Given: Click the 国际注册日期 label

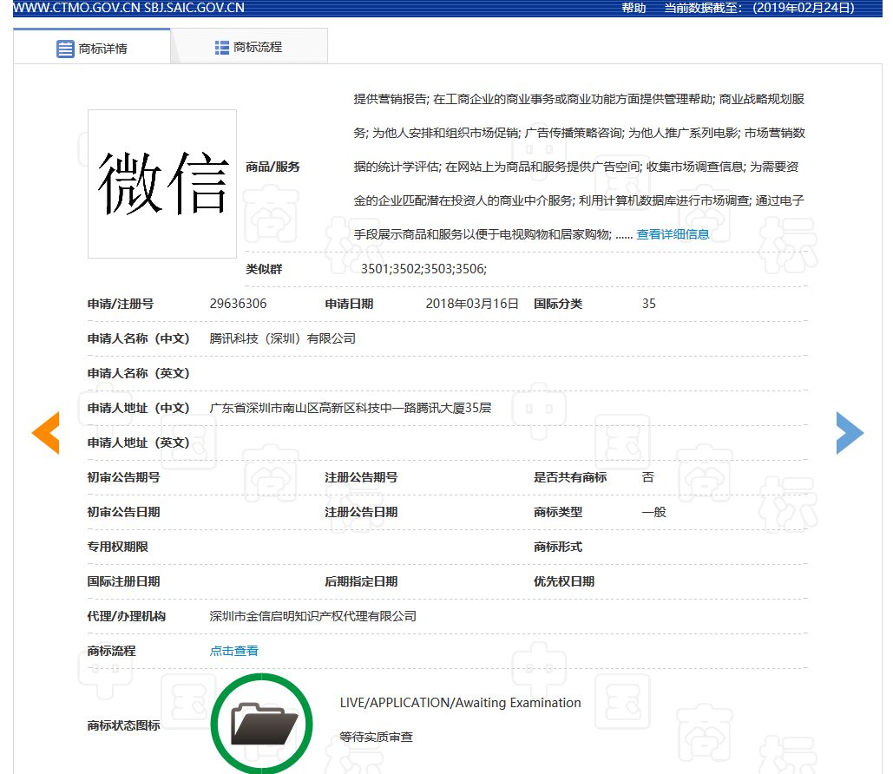Looking at the screenshot, I should 123,581.
